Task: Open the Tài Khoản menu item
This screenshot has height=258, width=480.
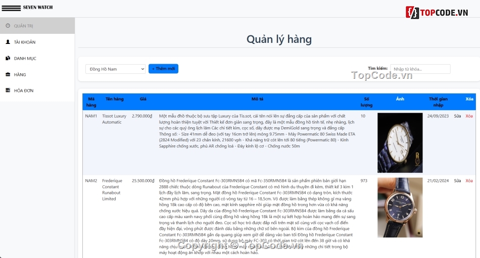Action: pyautogui.click(x=24, y=42)
